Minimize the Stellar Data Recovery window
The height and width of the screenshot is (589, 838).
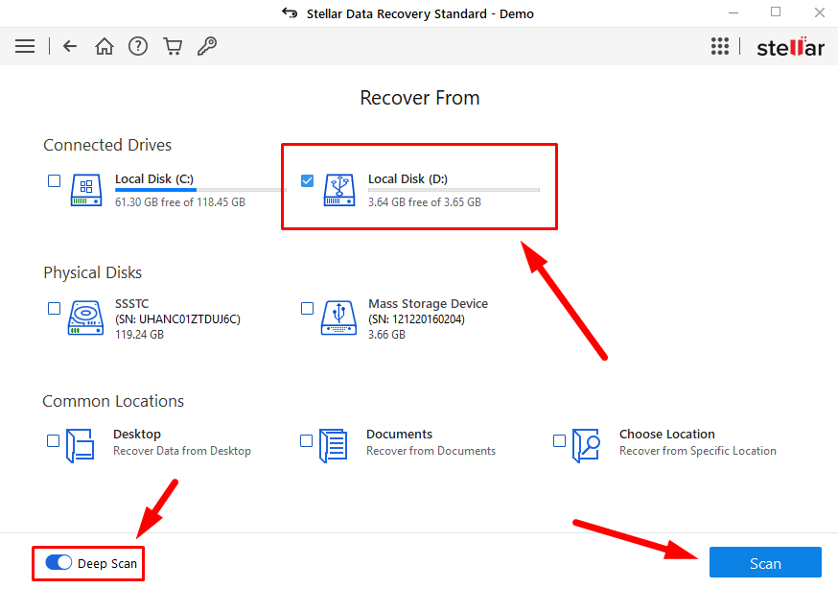tap(733, 12)
